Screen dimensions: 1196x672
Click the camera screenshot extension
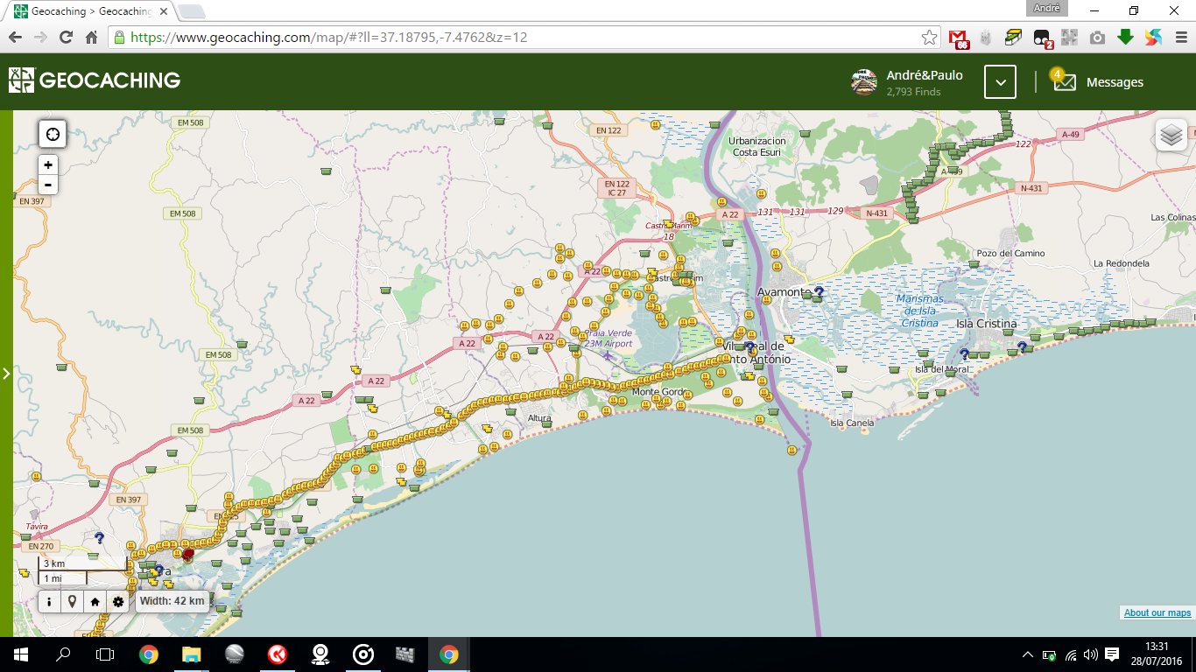pyautogui.click(x=1097, y=38)
